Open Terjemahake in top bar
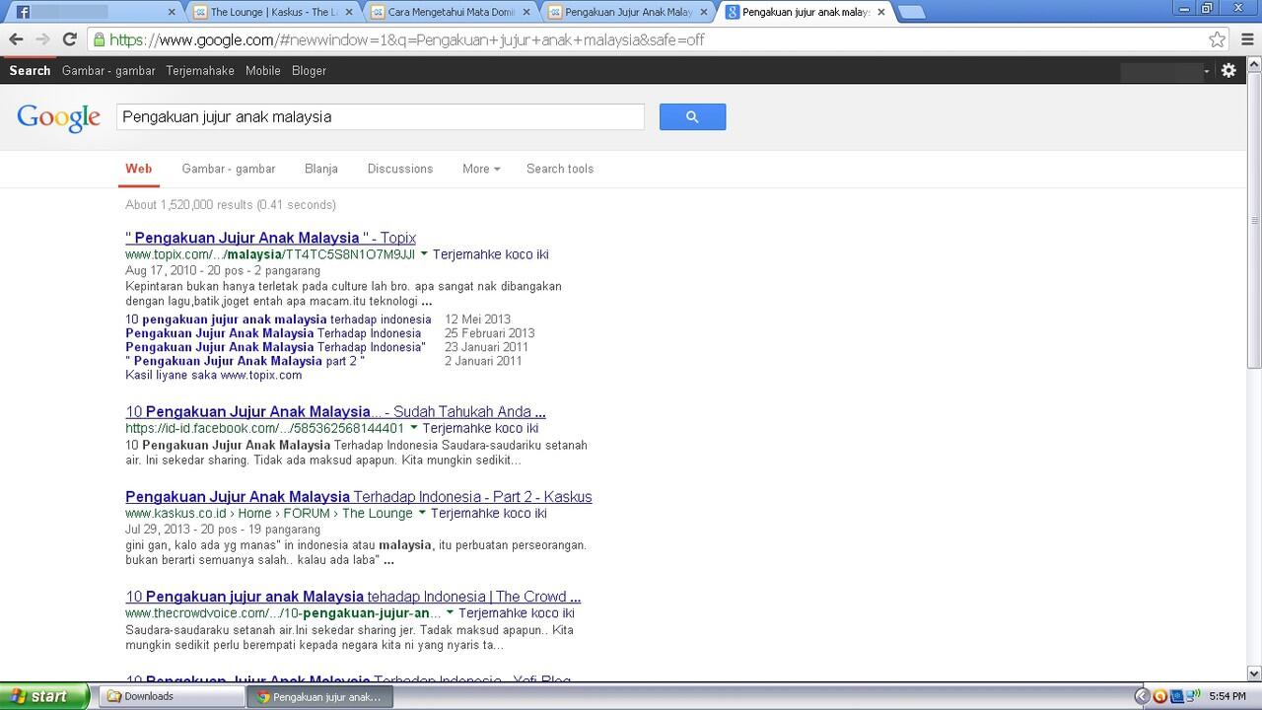 (x=200, y=71)
